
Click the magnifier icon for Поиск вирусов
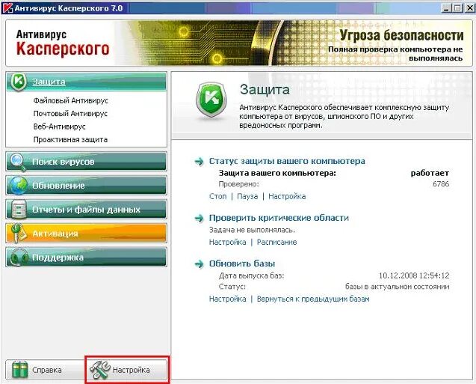click(18, 162)
